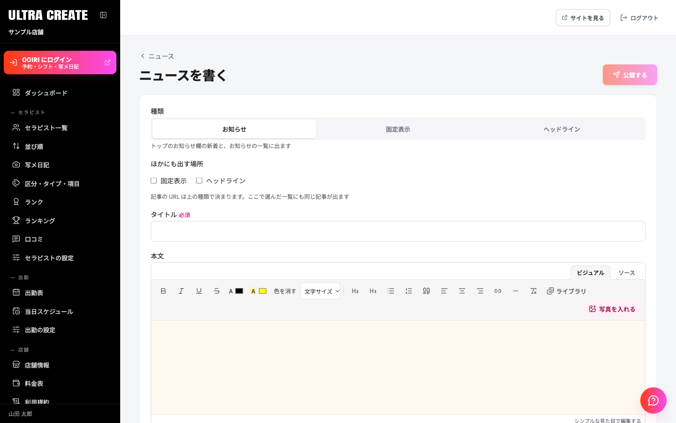
Task: Insert a hyperlink
Action: 498,291
